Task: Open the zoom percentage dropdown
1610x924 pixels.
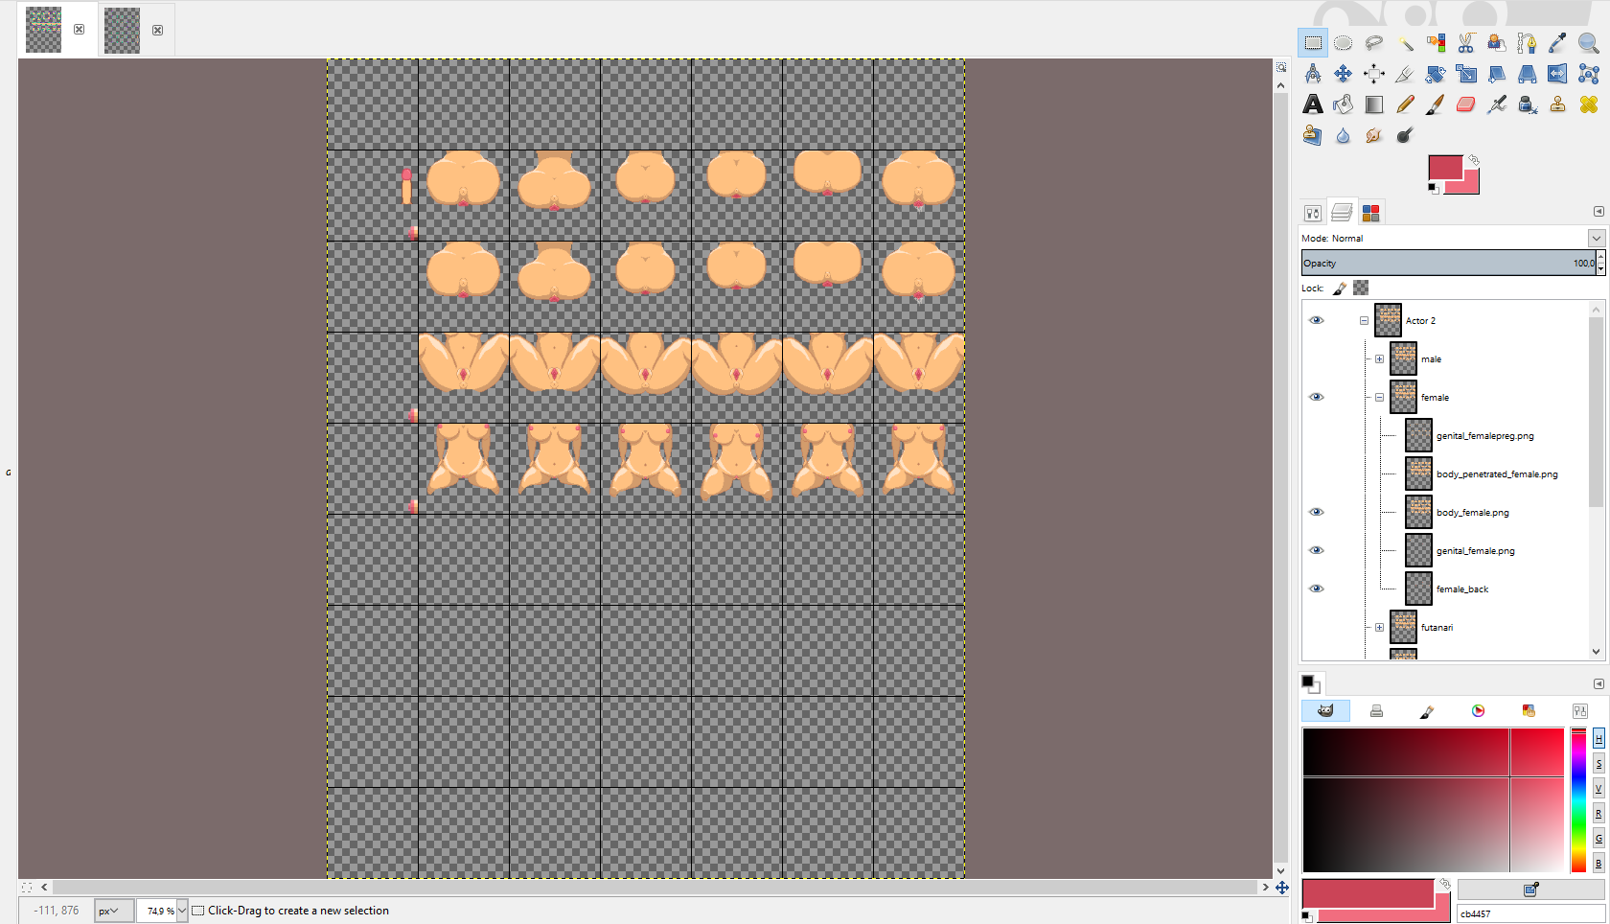Action: pos(182,911)
